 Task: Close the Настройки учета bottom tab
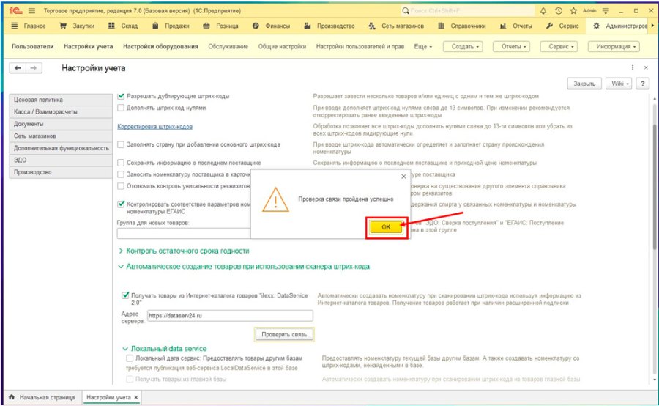click(x=135, y=397)
